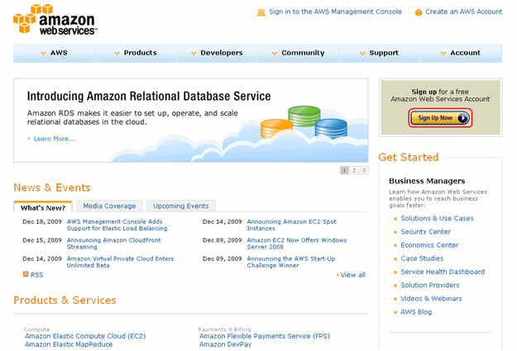
Task: Switch to the Media Coverage tab
Action: point(109,206)
